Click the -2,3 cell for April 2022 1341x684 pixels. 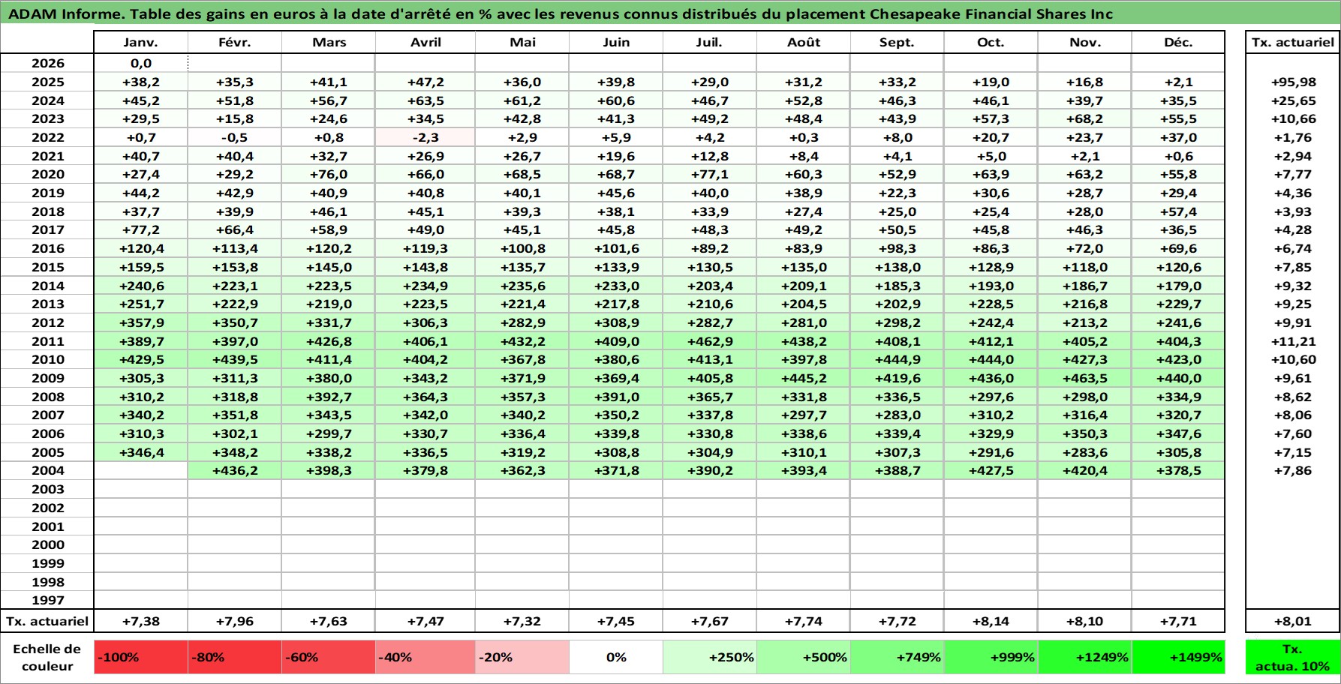pos(425,137)
